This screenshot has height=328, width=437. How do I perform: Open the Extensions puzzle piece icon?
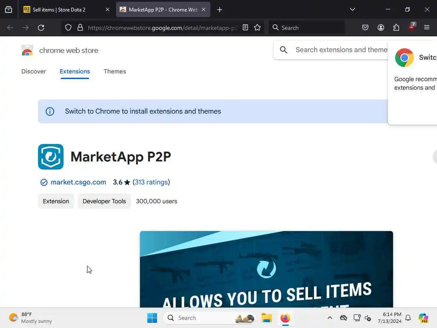click(396, 27)
